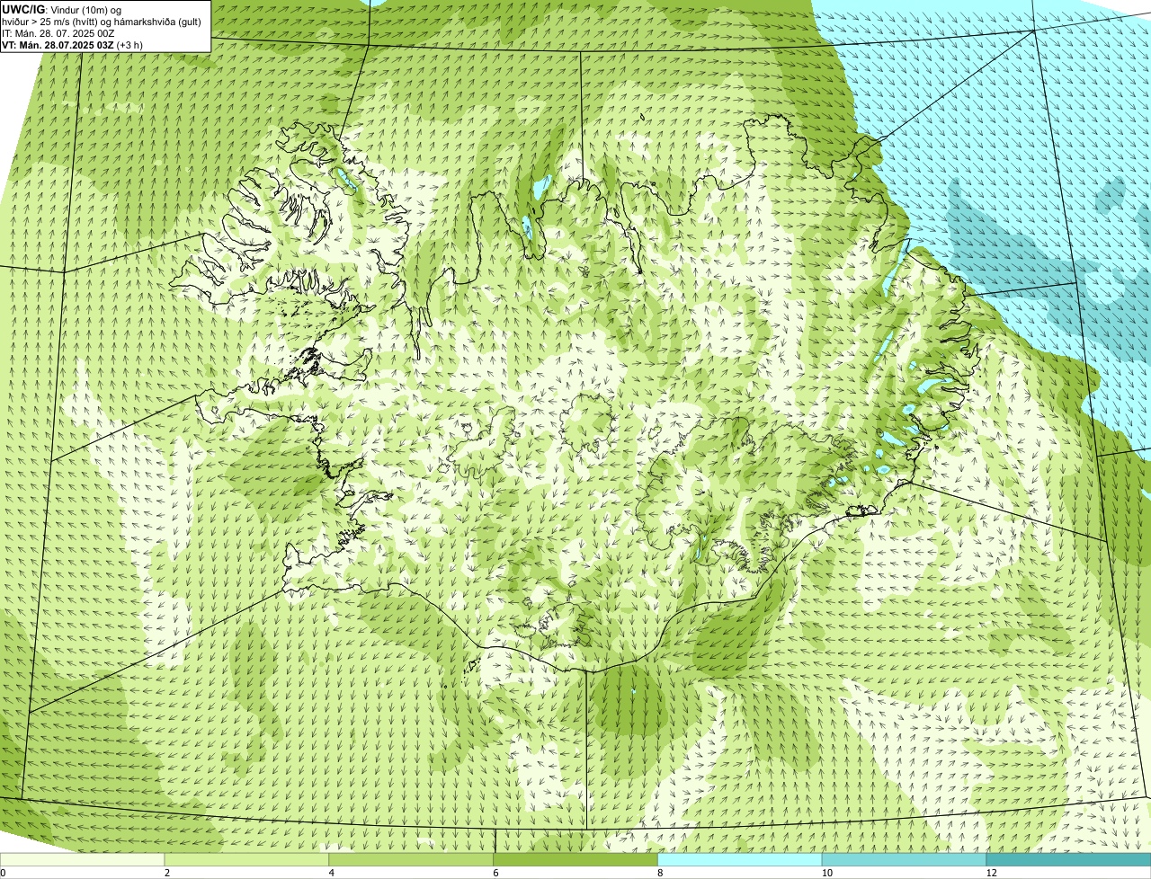
Task: Click the scale label "2"
Action: (x=167, y=873)
